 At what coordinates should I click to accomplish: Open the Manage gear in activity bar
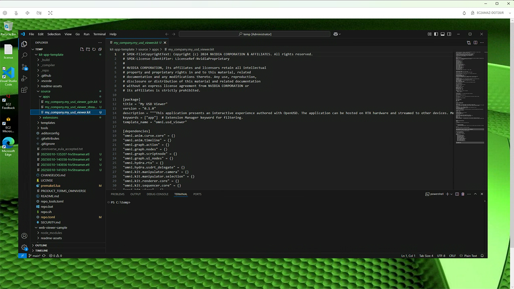24,247
